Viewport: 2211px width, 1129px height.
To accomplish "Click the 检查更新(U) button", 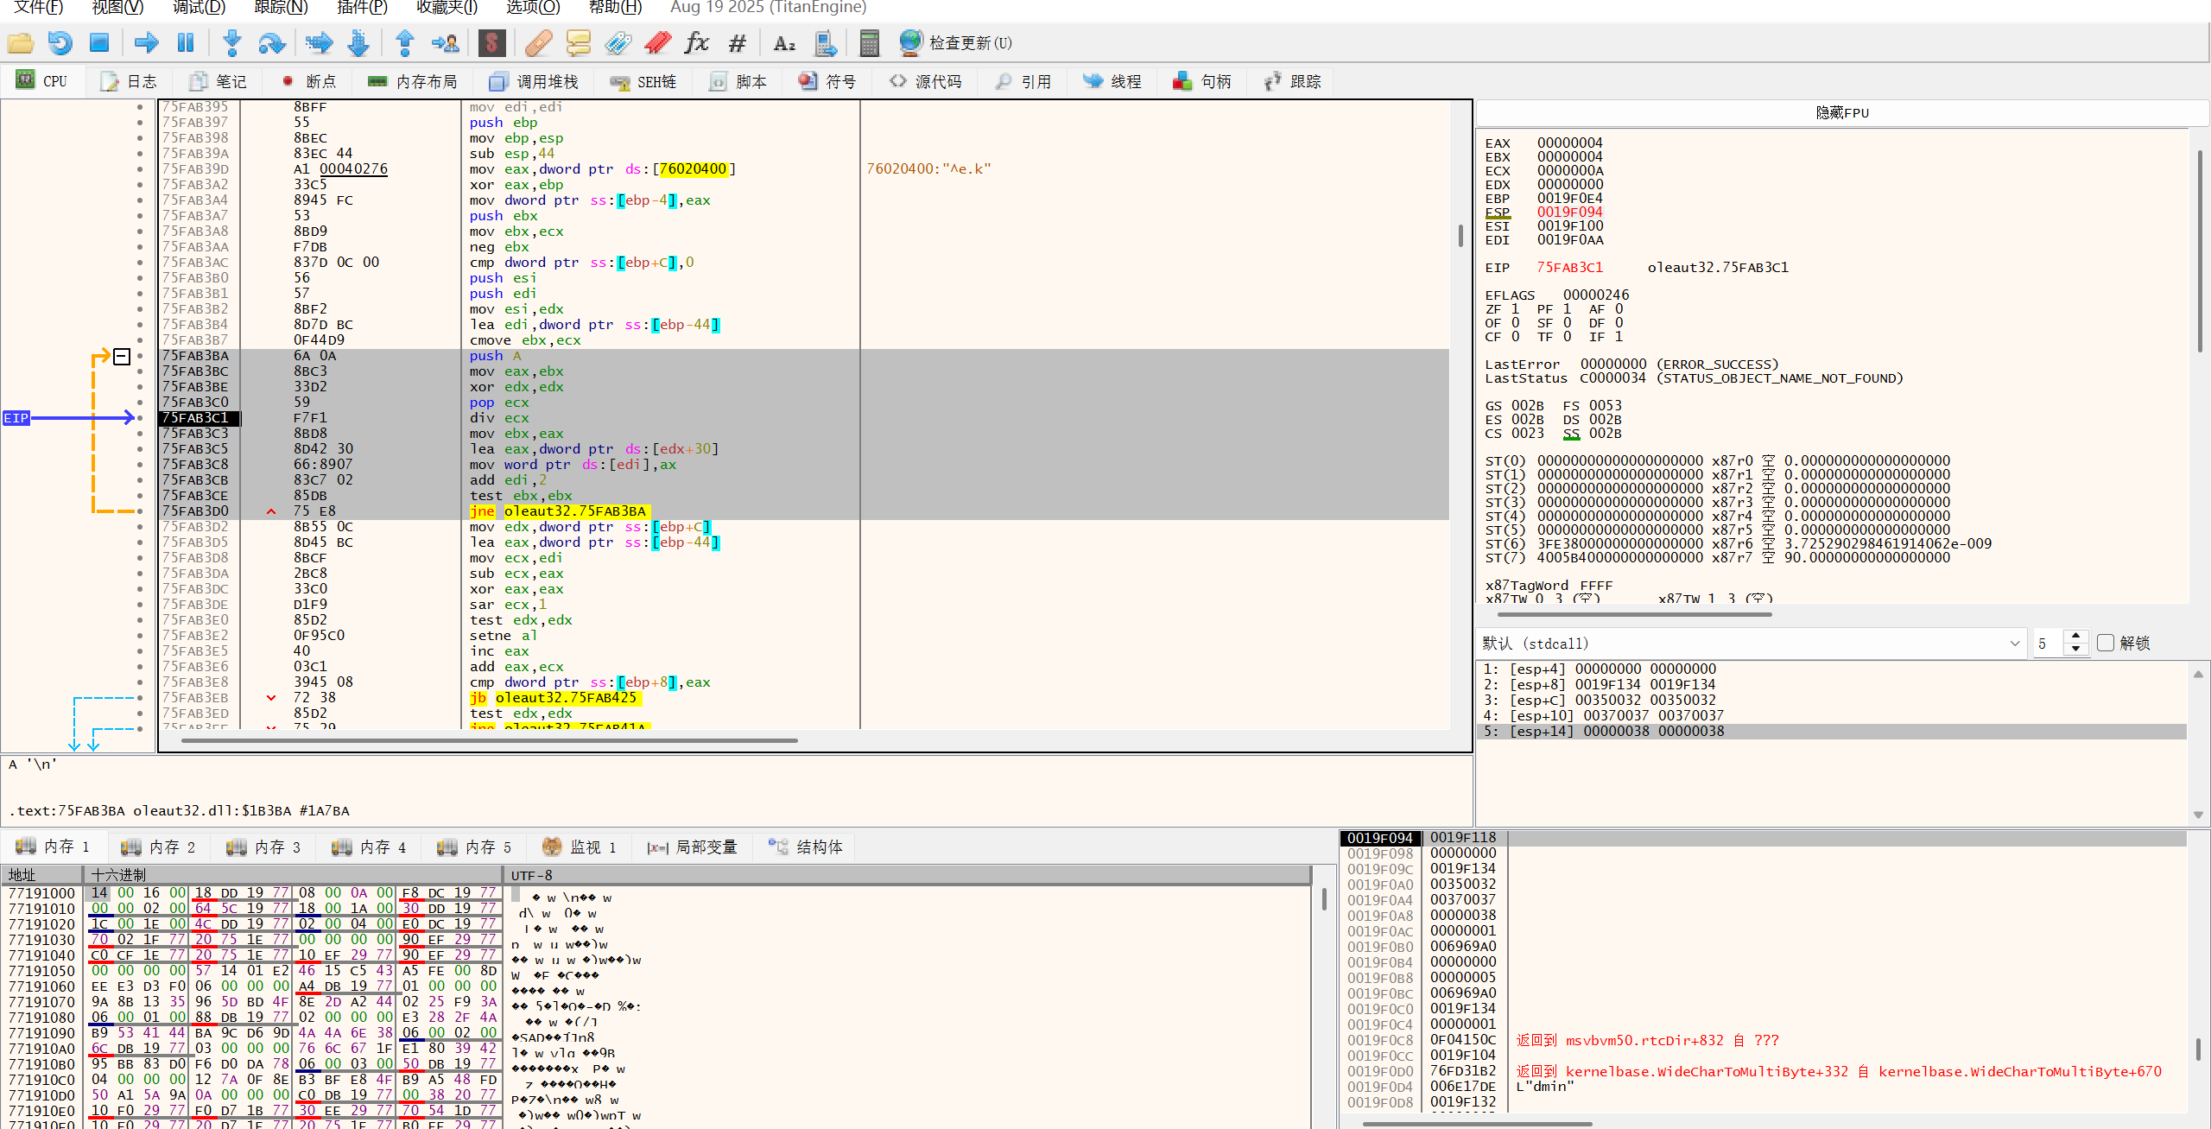I will click(x=955, y=42).
